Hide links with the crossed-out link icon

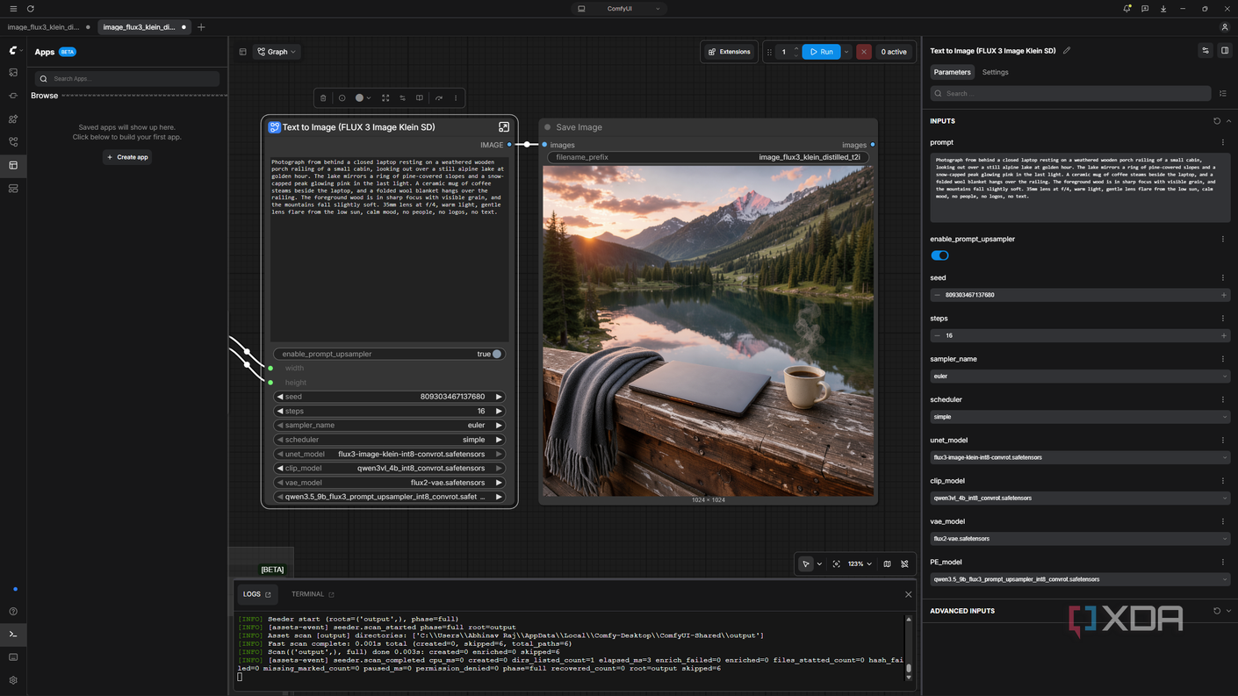904,564
